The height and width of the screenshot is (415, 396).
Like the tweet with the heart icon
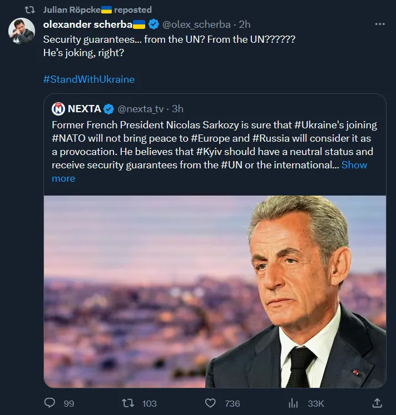210,403
